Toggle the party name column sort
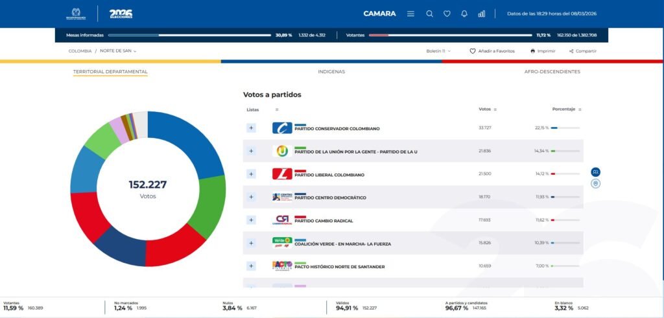This screenshot has width=664, height=318. tap(277, 109)
